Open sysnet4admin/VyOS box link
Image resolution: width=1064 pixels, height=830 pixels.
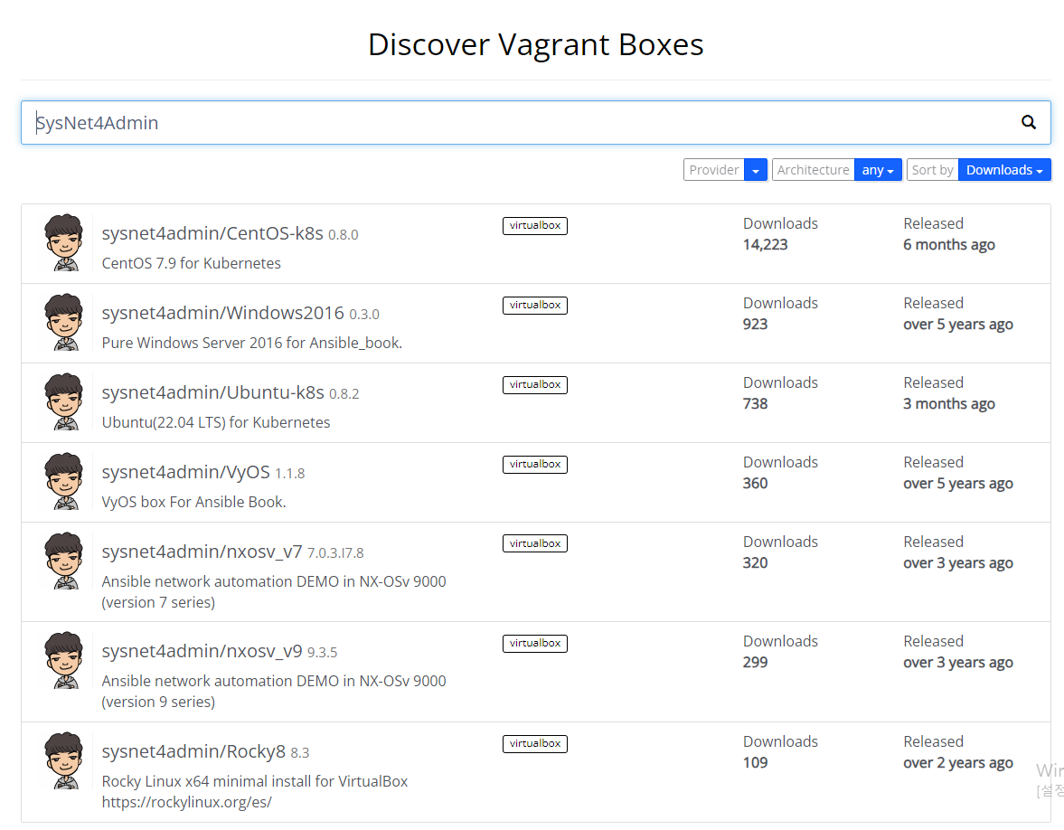186,472
